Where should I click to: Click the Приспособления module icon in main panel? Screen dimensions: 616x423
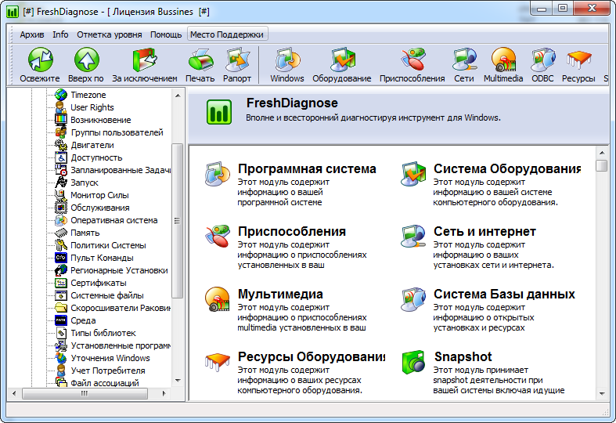pyautogui.click(x=218, y=237)
